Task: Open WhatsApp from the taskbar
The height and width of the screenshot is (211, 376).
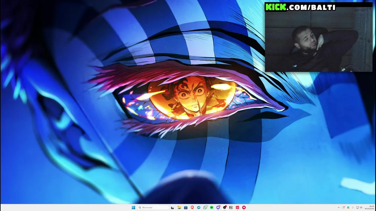Action: coord(205,207)
